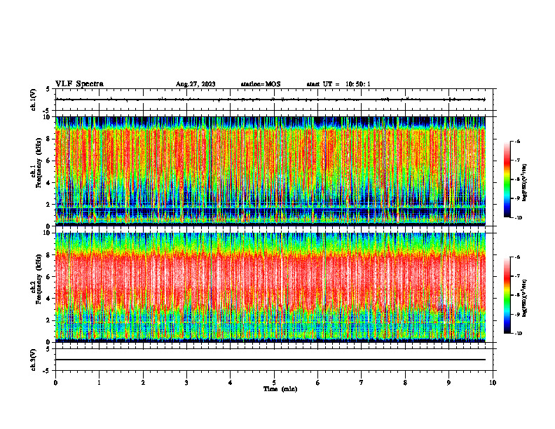Image resolution: width=555 pixels, height=429 pixels.
Task: Click the ch.1 spectrogram color scale bar
Action: [x=507, y=179]
